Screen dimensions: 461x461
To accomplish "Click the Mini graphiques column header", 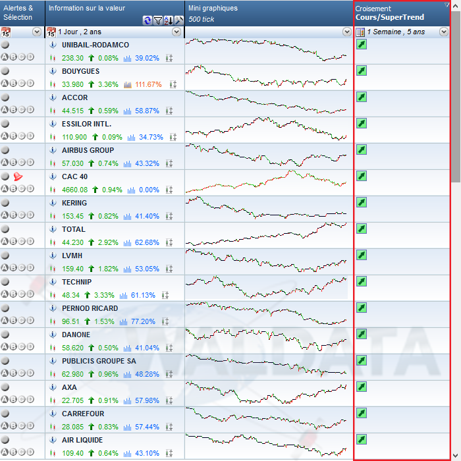I will 269,13.
